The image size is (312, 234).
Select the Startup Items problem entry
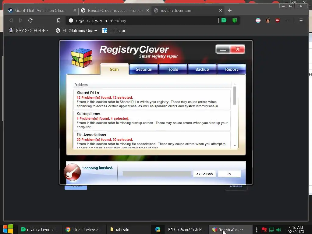pos(152,120)
